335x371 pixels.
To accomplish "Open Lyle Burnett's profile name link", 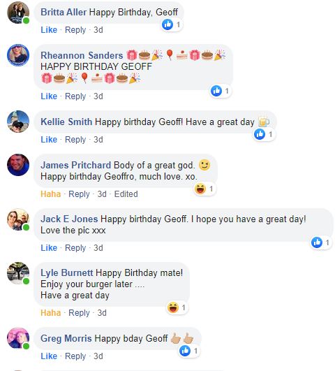I will click(x=67, y=272).
